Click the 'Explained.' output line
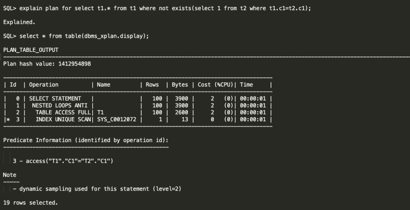The image size is (410, 210). point(19,22)
